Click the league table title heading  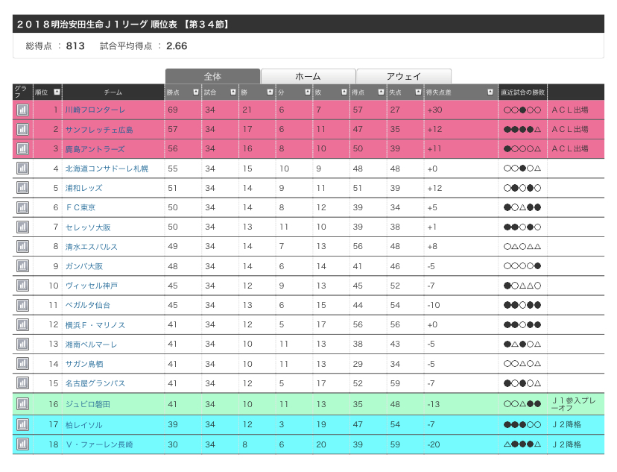tap(123, 25)
